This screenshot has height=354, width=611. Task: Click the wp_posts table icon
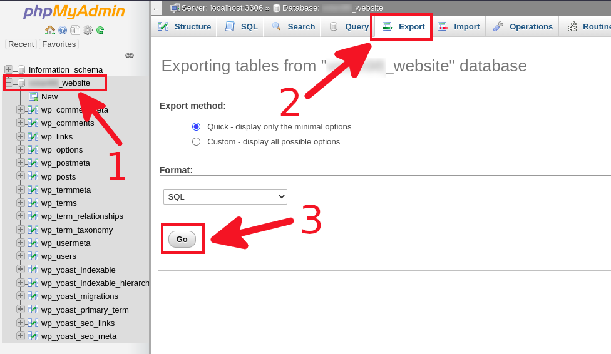point(34,176)
